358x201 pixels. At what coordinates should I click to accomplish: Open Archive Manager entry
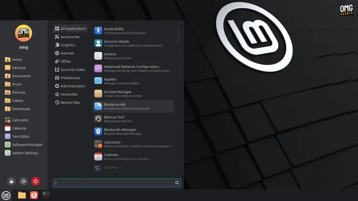point(133,94)
